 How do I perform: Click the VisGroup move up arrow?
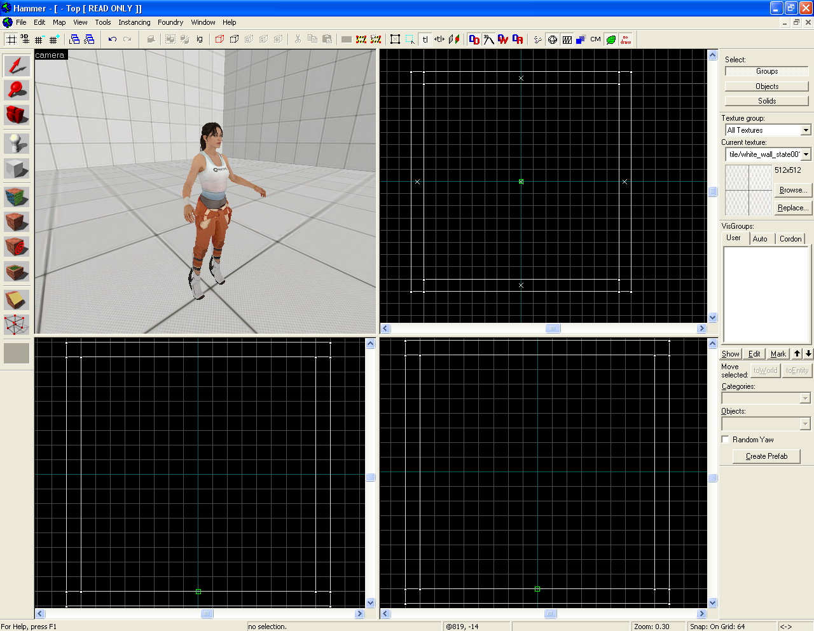[797, 354]
